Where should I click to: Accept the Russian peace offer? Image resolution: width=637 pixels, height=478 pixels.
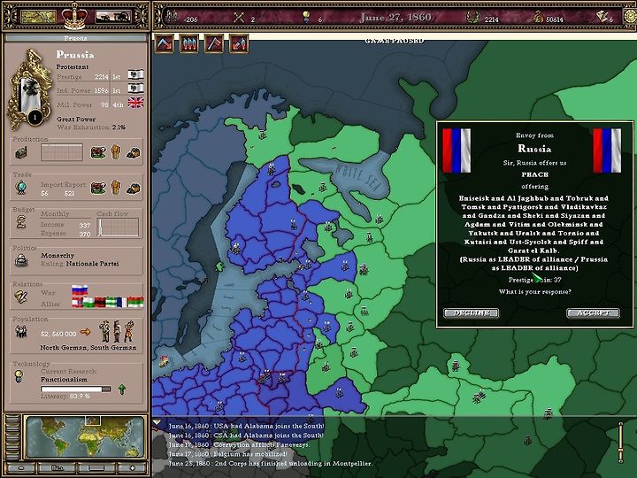coord(593,312)
